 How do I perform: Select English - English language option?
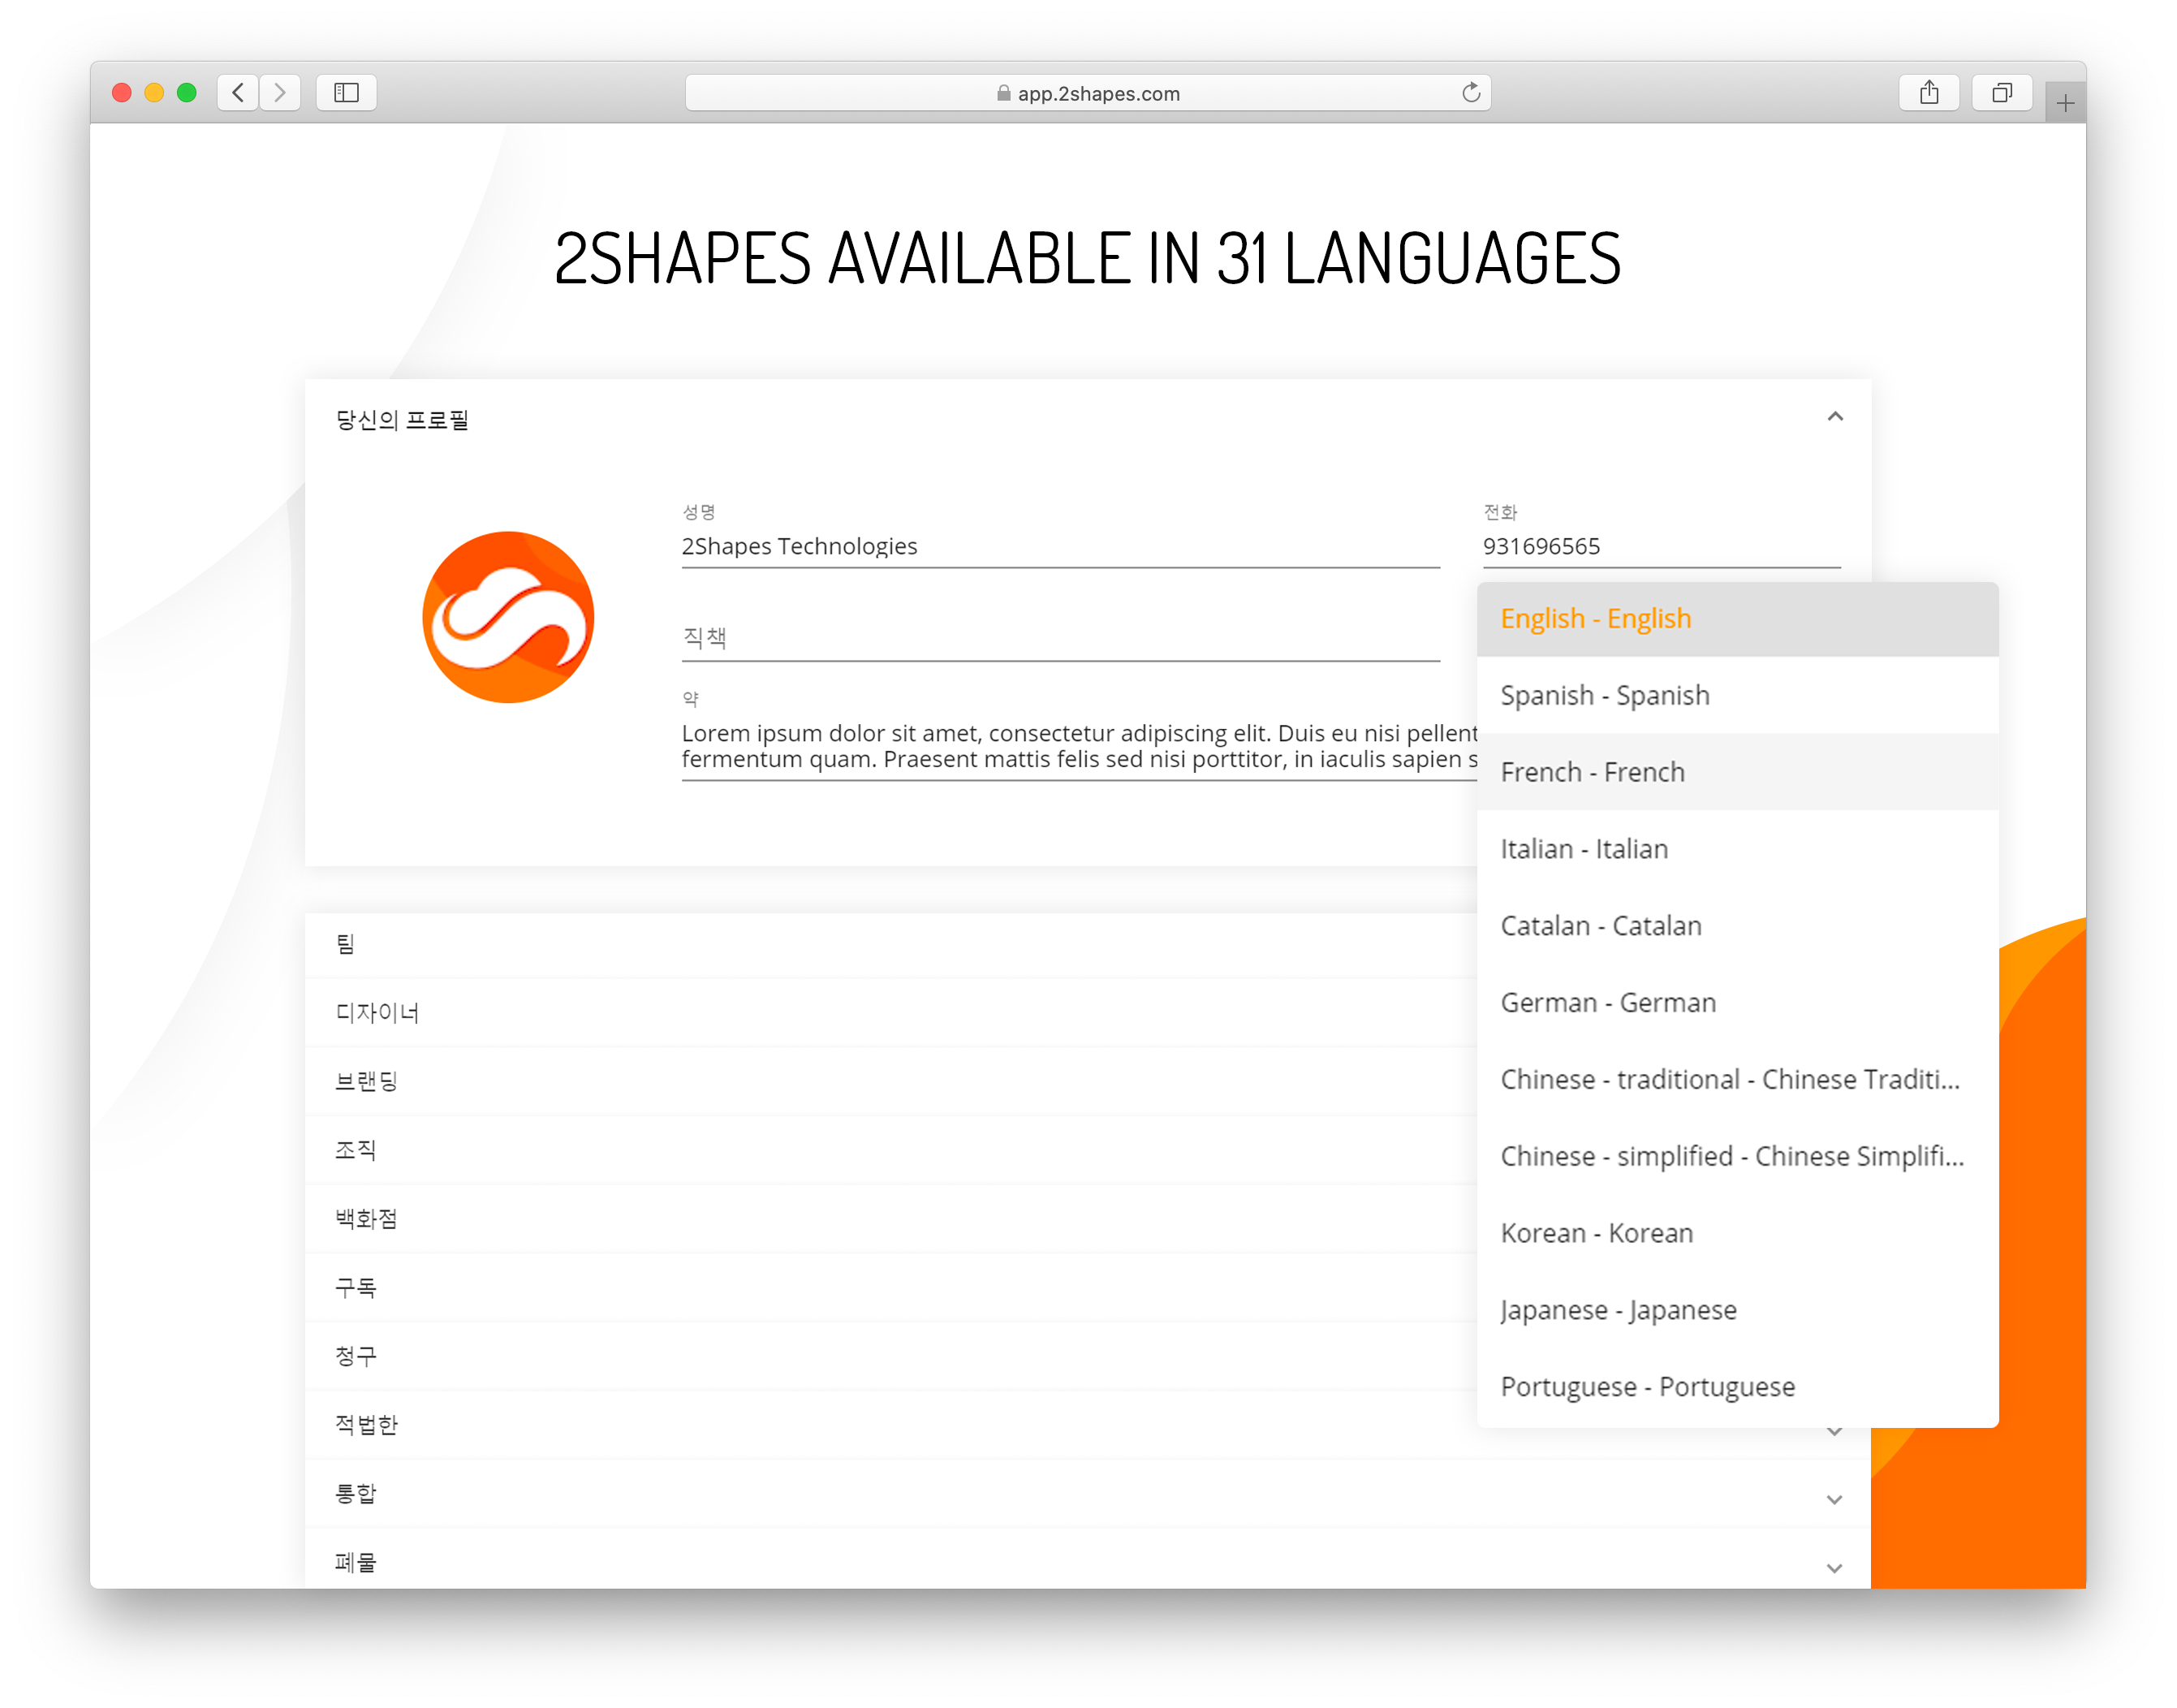click(x=1737, y=619)
